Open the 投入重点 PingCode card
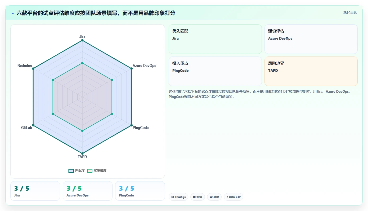The height and width of the screenshot is (211, 368). pos(215,71)
